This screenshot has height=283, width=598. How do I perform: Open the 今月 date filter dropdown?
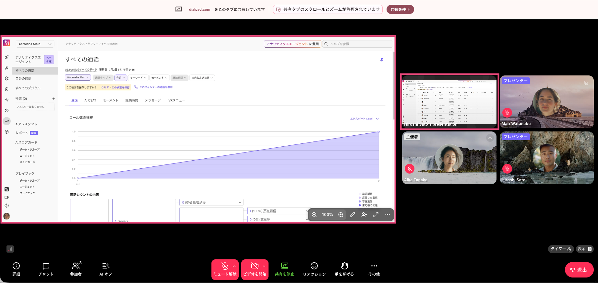tap(121, 78)
